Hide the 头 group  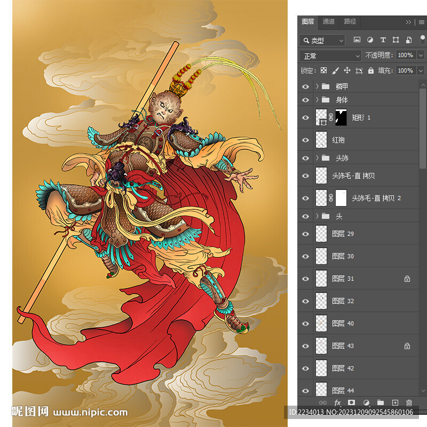click(x=305, y=217)
